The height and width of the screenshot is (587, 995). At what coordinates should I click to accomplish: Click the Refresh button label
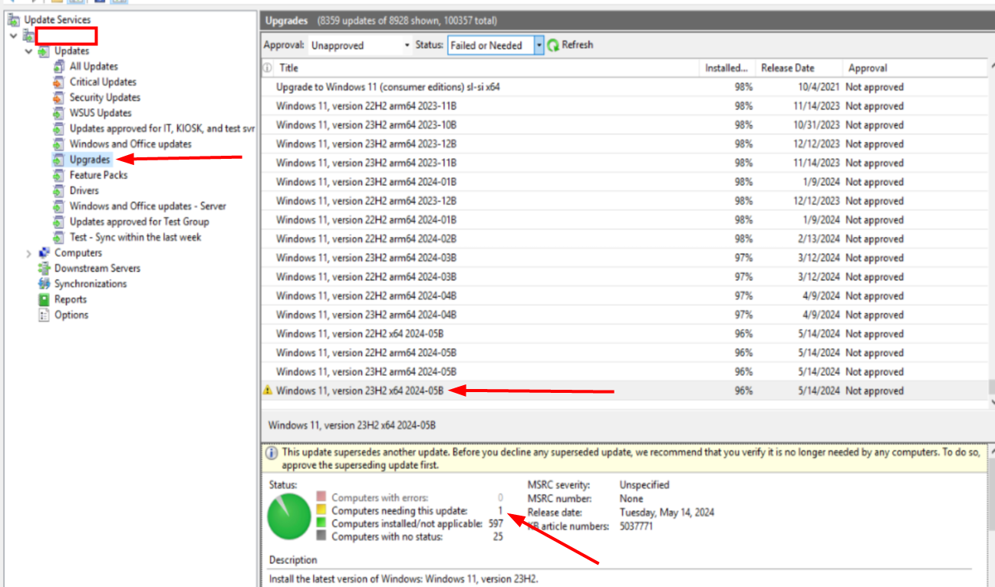tap(577, 45)
